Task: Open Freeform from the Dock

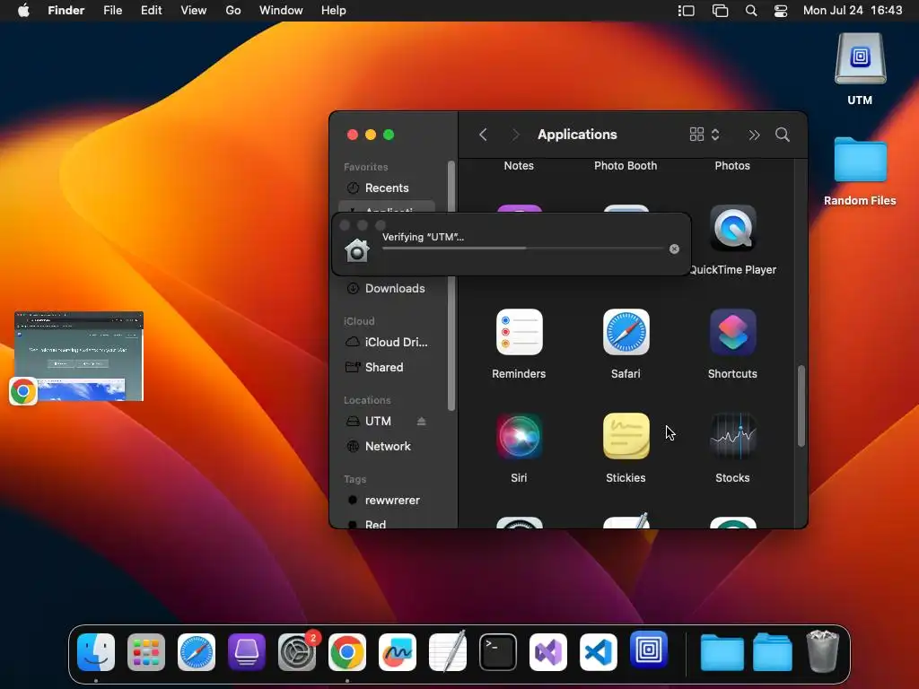Action: [398, 652]
